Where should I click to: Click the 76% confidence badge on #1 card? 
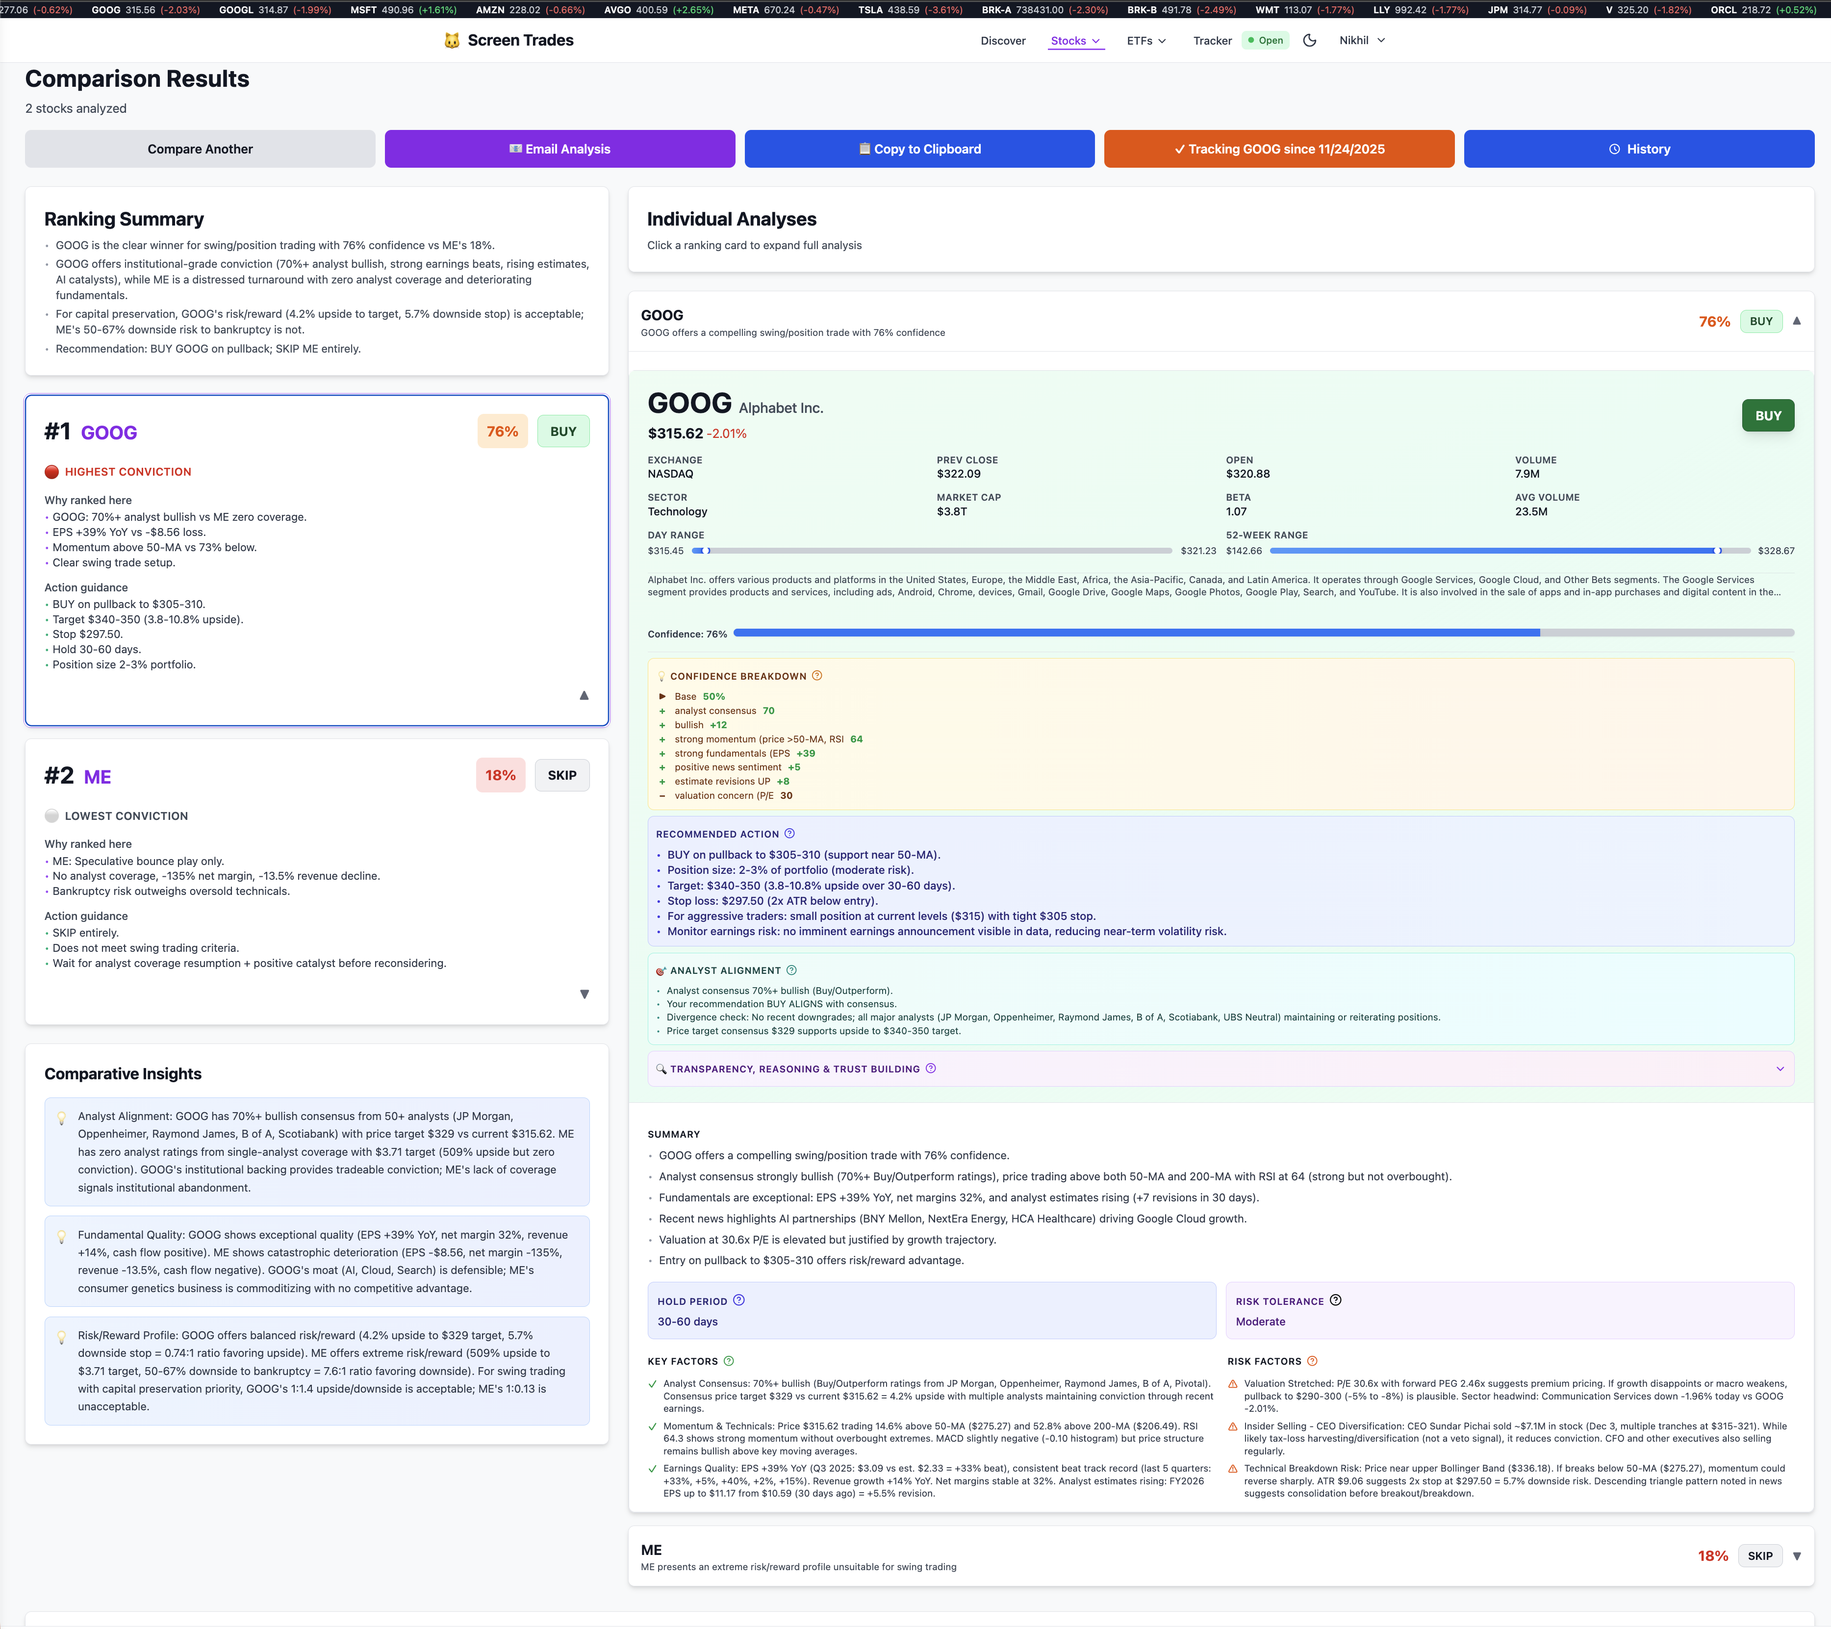503,431
